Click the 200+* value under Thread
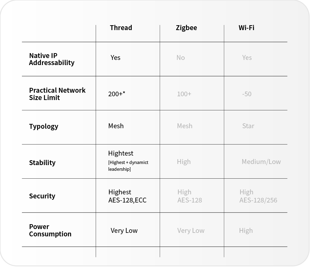310x267 pixels. pos(116,94)
